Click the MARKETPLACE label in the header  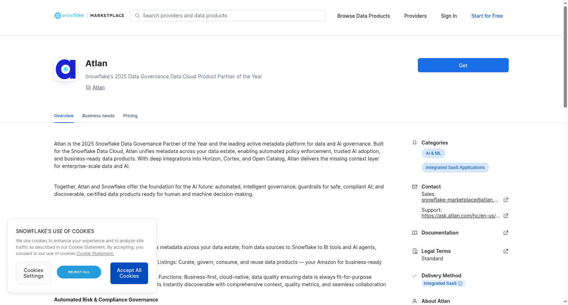[x=107, y=16]
